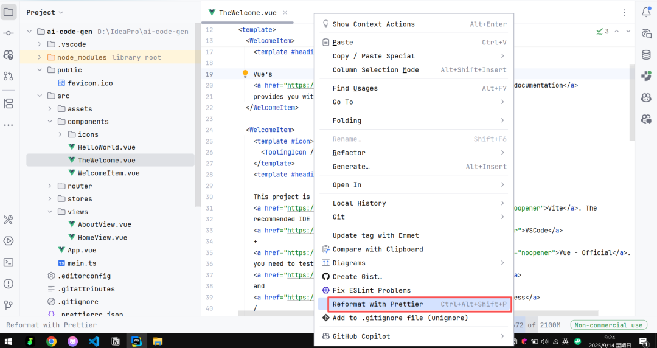
Task: Open main.ts in project tree
Action: pos(82,263)
